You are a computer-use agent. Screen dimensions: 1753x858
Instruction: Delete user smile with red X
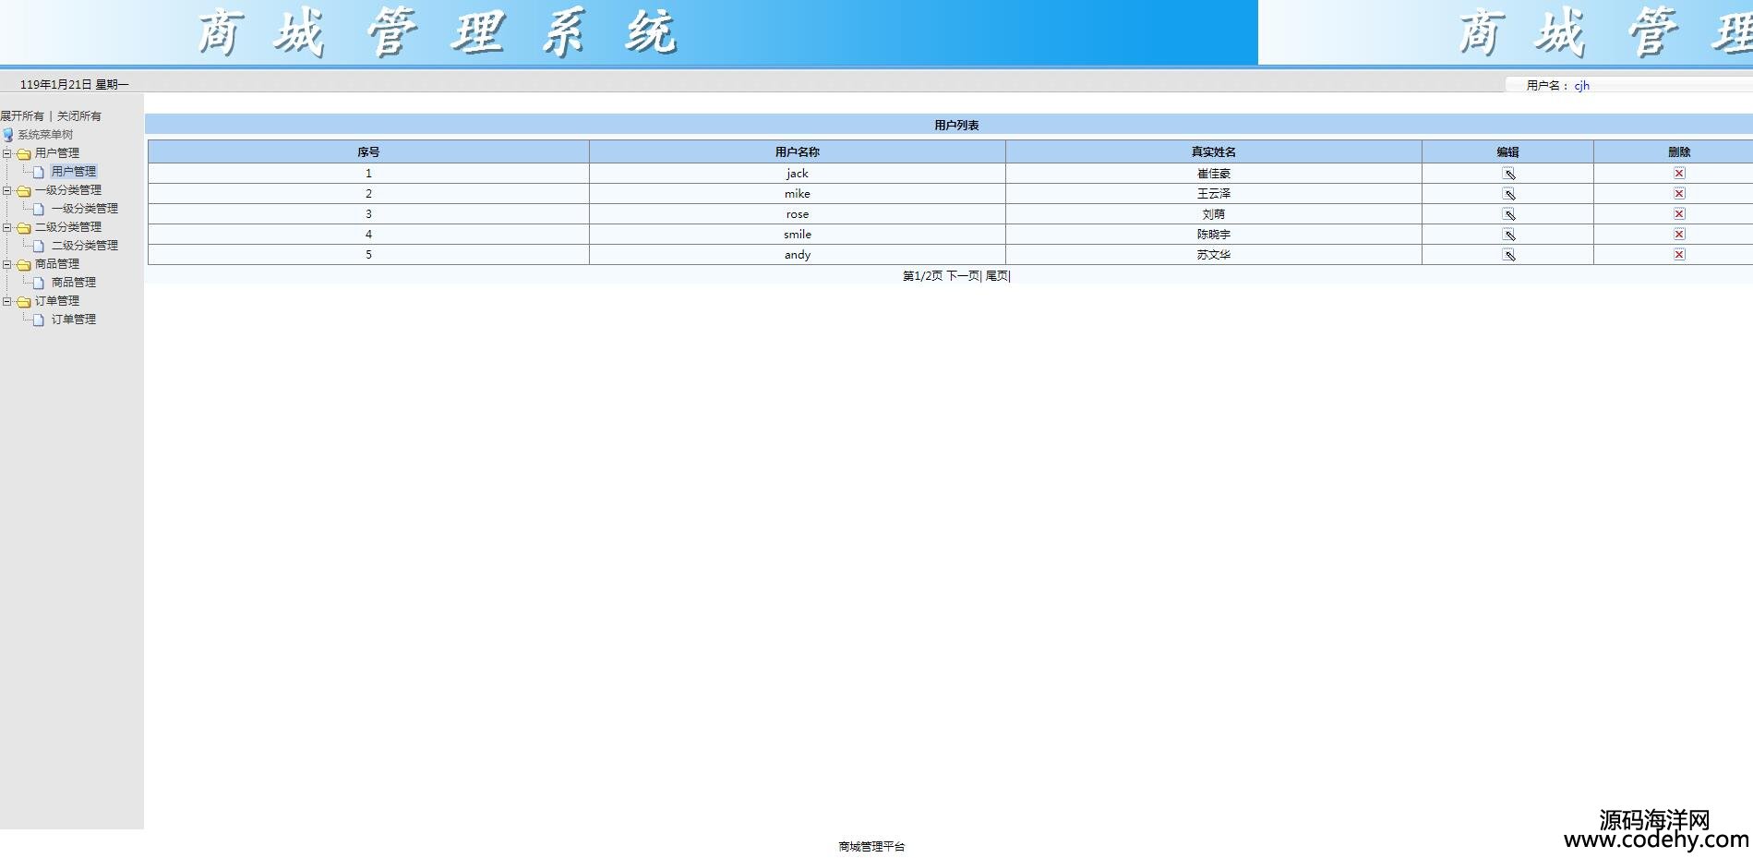tap(1679, 234)
